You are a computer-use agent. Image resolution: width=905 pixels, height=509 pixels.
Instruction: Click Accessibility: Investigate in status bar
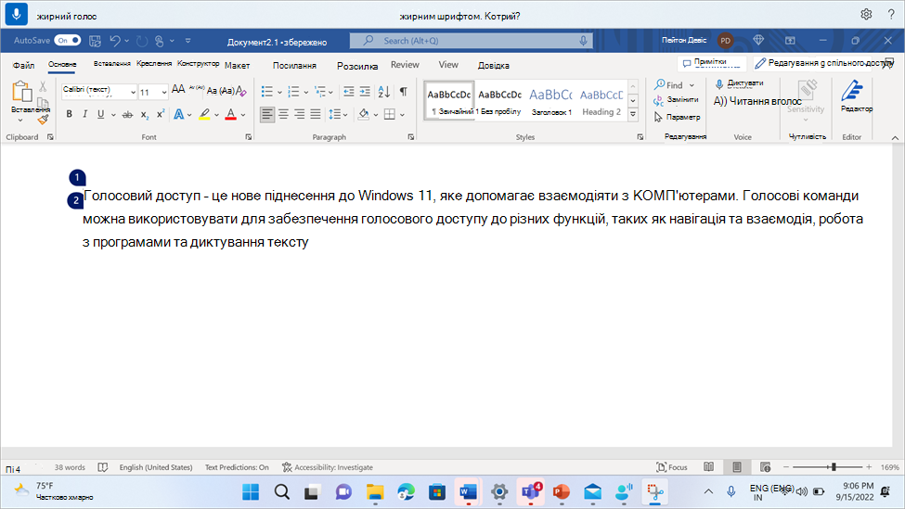tap(328, 467)
